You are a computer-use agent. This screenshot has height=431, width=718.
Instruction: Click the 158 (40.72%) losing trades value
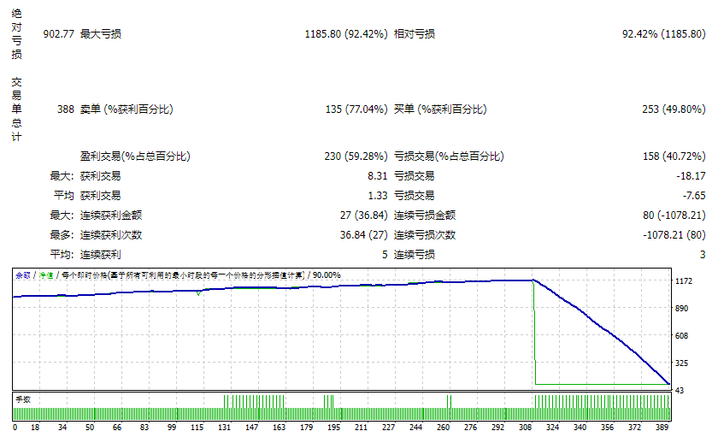(673, 156)
